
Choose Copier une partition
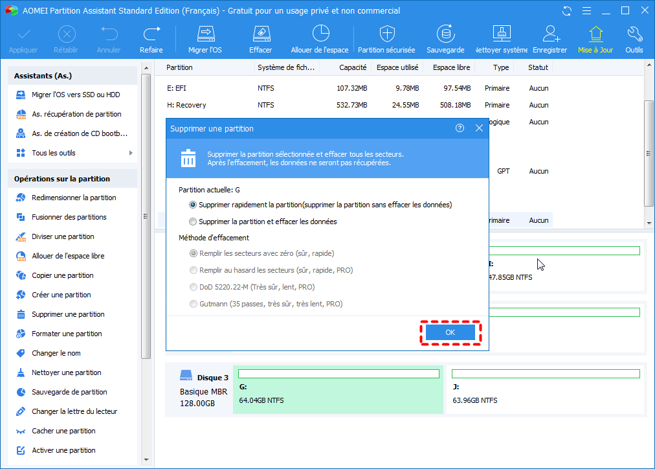[x=55, y=275]
